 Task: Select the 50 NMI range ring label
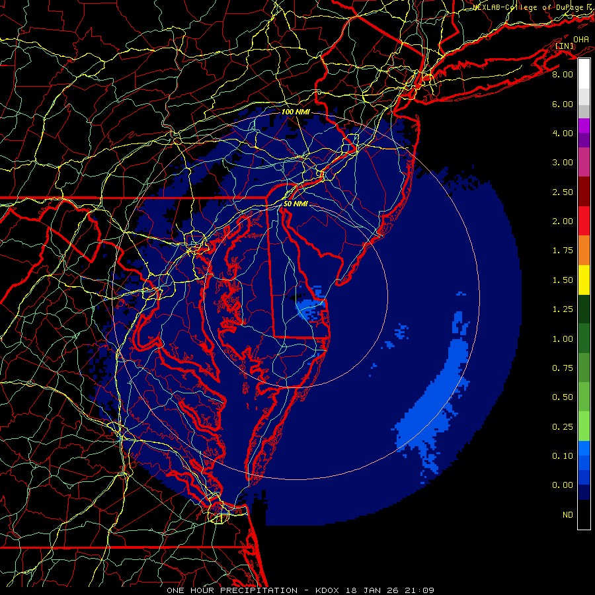tap(296, 204)
